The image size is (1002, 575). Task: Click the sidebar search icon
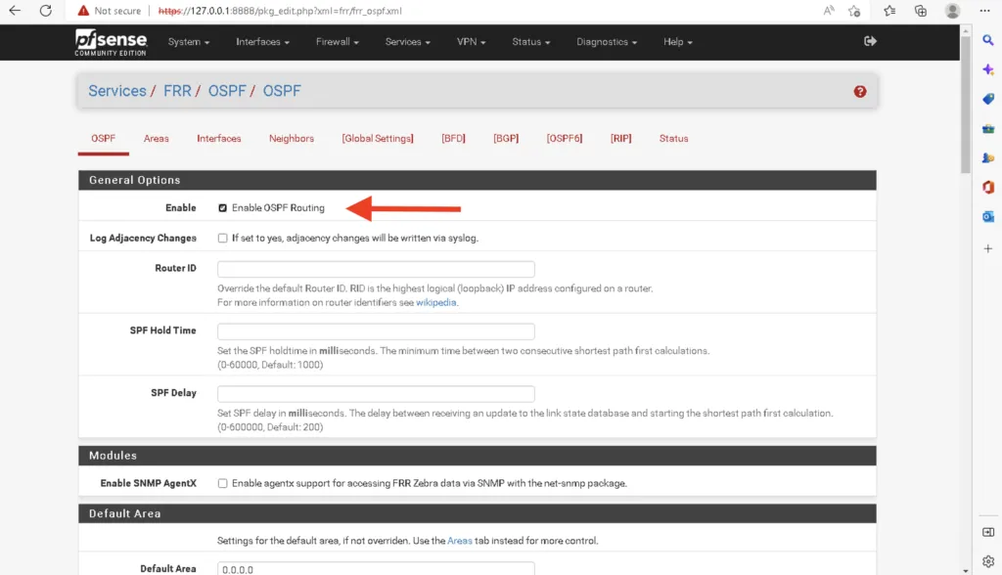(988, 40)
